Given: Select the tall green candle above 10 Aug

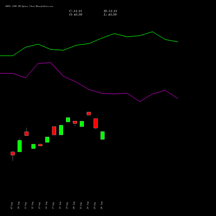Looking at the screenshot, I should 19,146.
